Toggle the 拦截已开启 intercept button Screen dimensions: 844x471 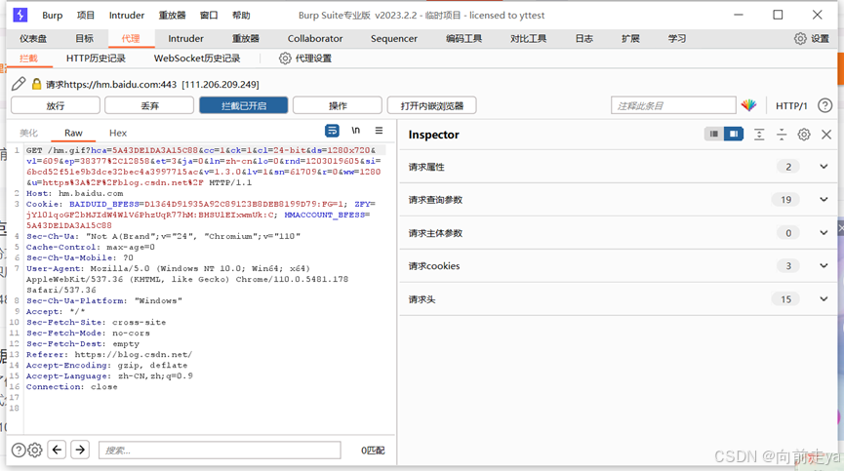pos(244,105)
